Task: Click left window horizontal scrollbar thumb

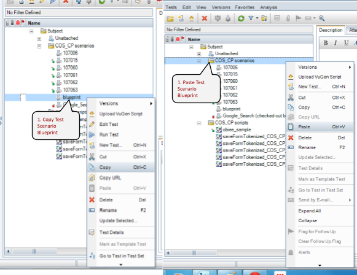Action: coord(34,251)
